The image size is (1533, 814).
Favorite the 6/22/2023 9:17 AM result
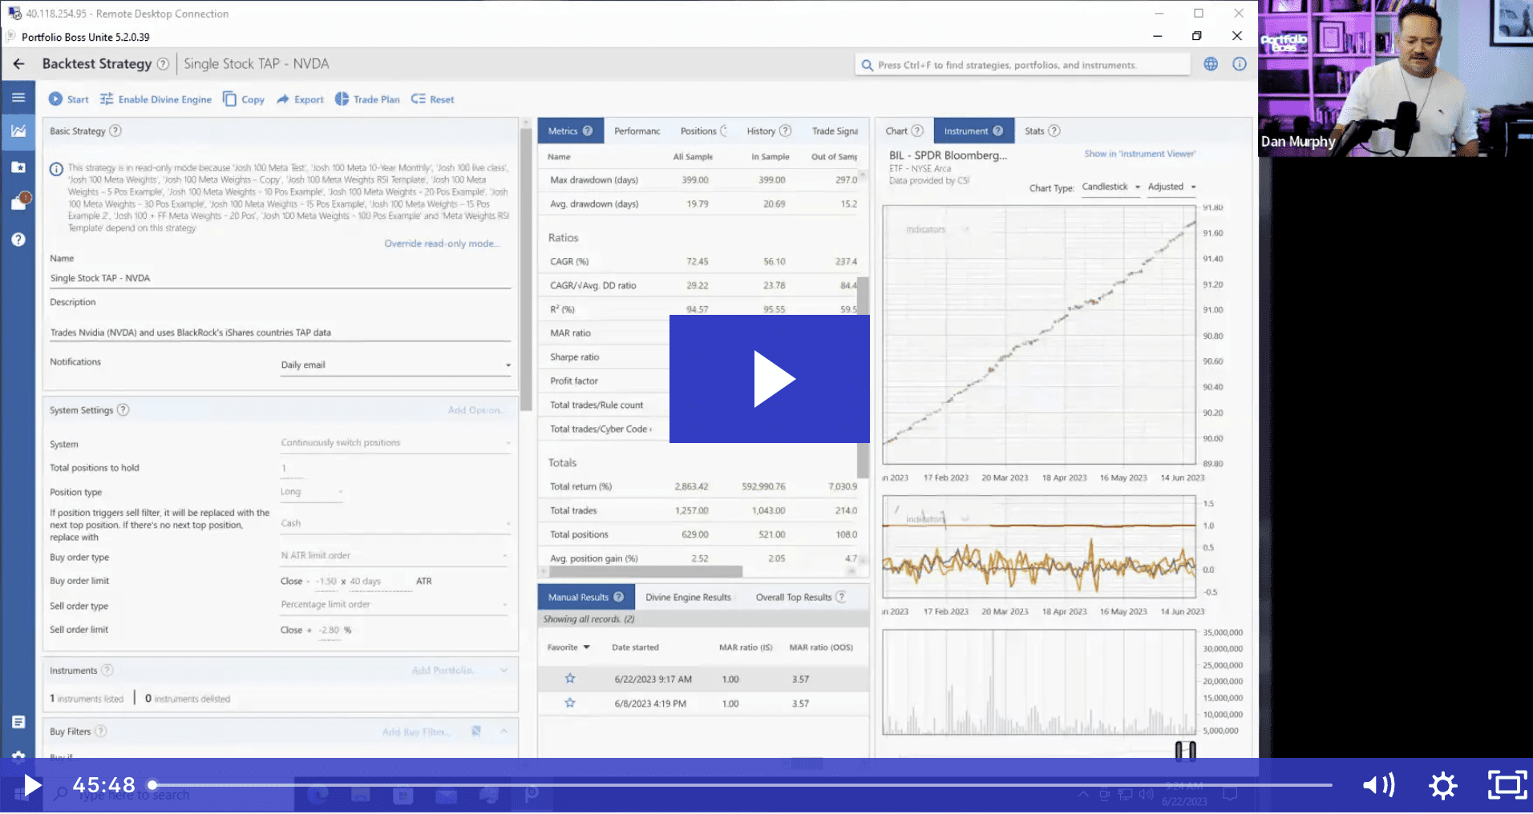tap(570, 679)
